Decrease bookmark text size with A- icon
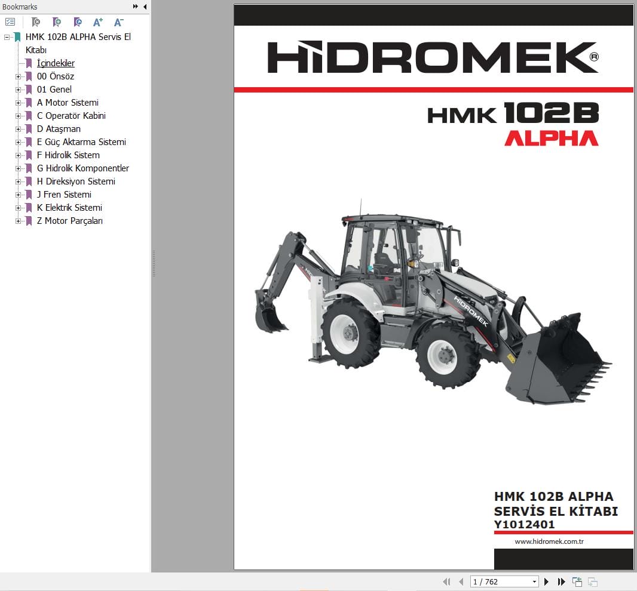This screenshot has height=591, width=637. [x=118, y=22]
